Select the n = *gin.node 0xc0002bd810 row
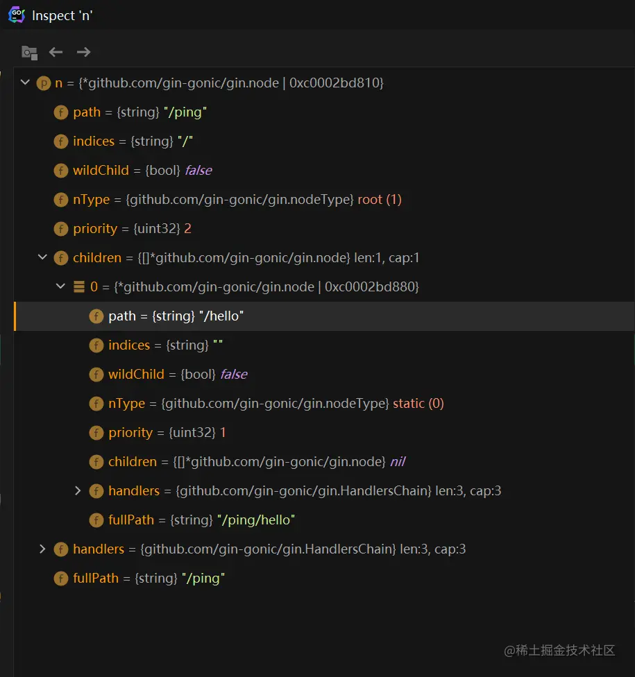 click(x=324, y=83)
